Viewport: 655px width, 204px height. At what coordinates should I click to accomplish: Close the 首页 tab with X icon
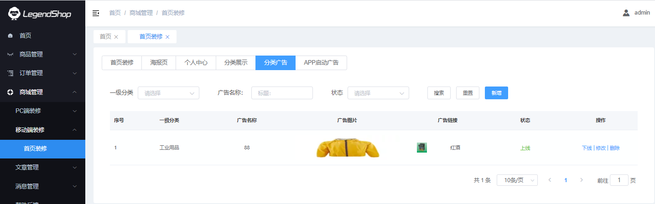point(116,37)
